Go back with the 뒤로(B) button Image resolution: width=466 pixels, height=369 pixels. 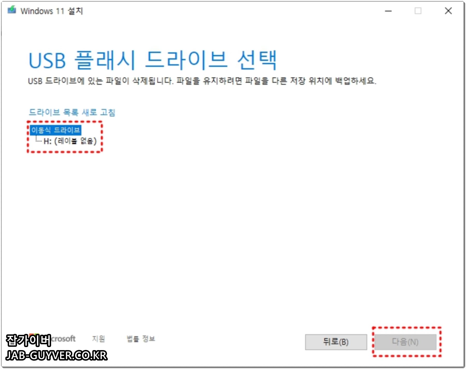point(336,342)
